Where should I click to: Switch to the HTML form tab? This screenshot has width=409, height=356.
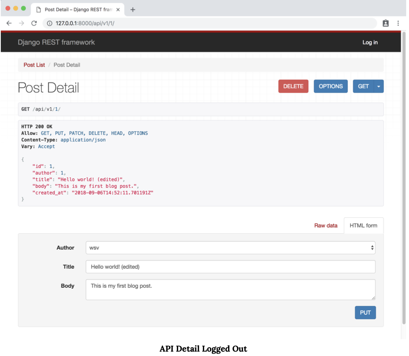tap(363, 226)
